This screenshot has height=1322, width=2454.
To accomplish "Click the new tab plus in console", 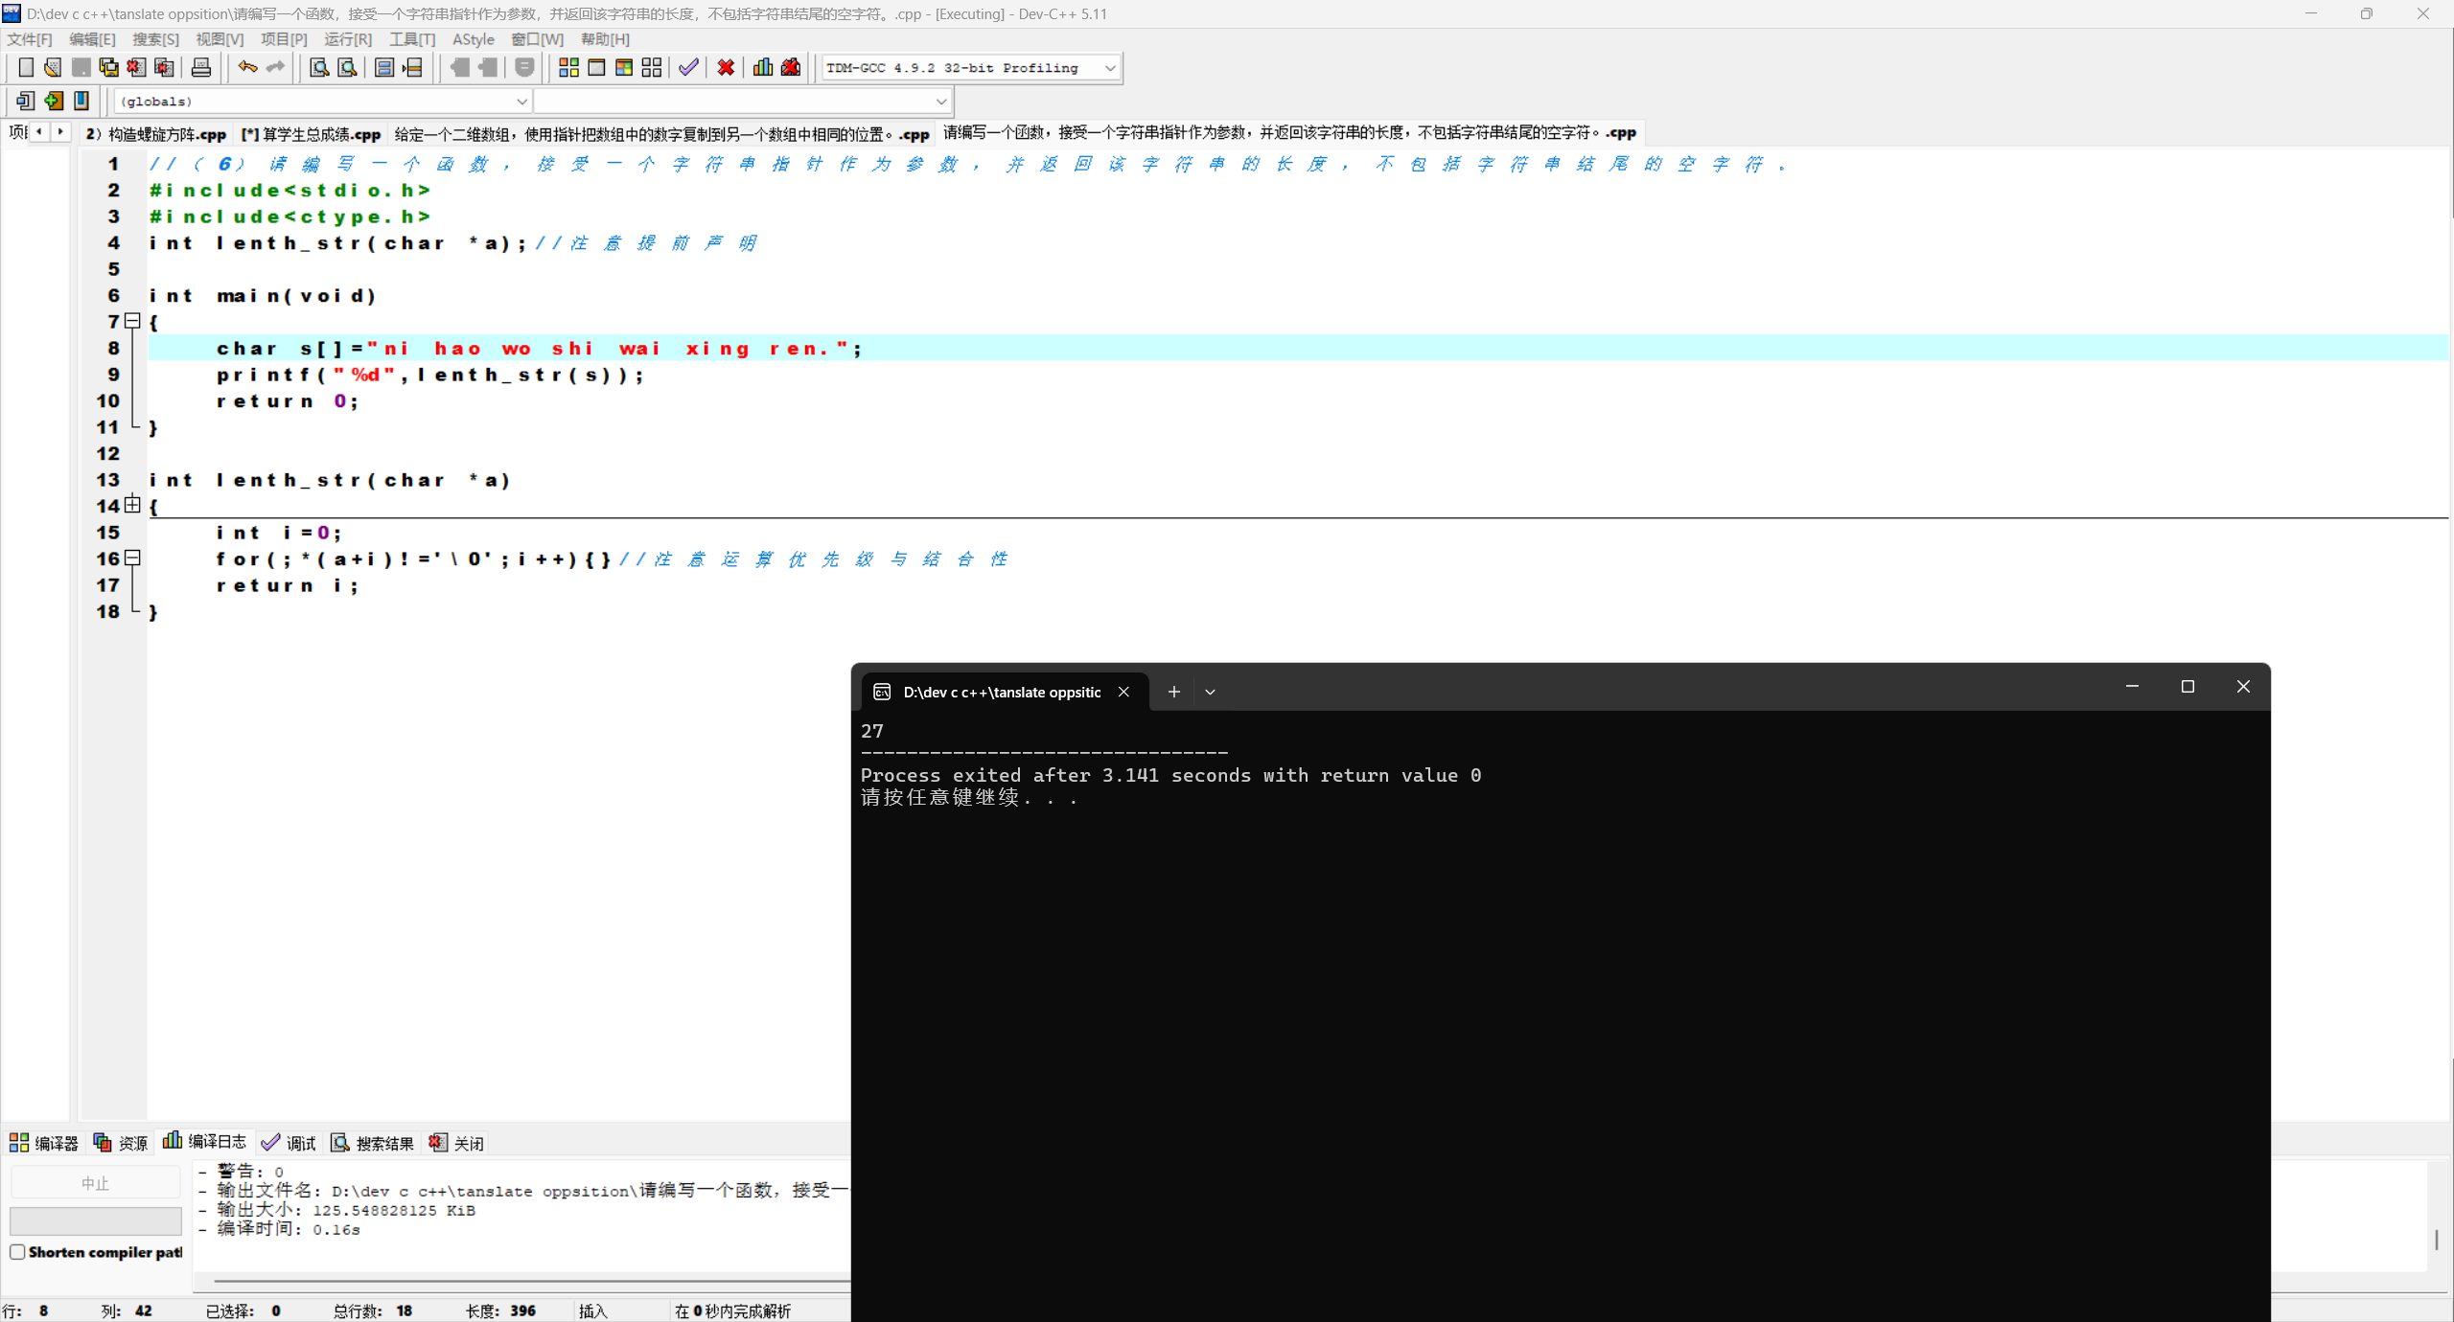I will 1173,692.
